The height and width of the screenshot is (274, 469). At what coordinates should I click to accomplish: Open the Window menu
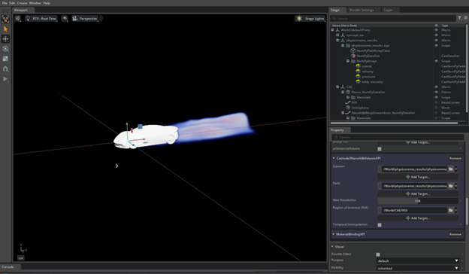(x=35, y=3)
